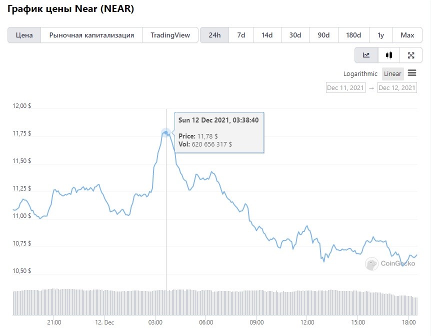Switch to candlestick chart icon

point(388,55)
